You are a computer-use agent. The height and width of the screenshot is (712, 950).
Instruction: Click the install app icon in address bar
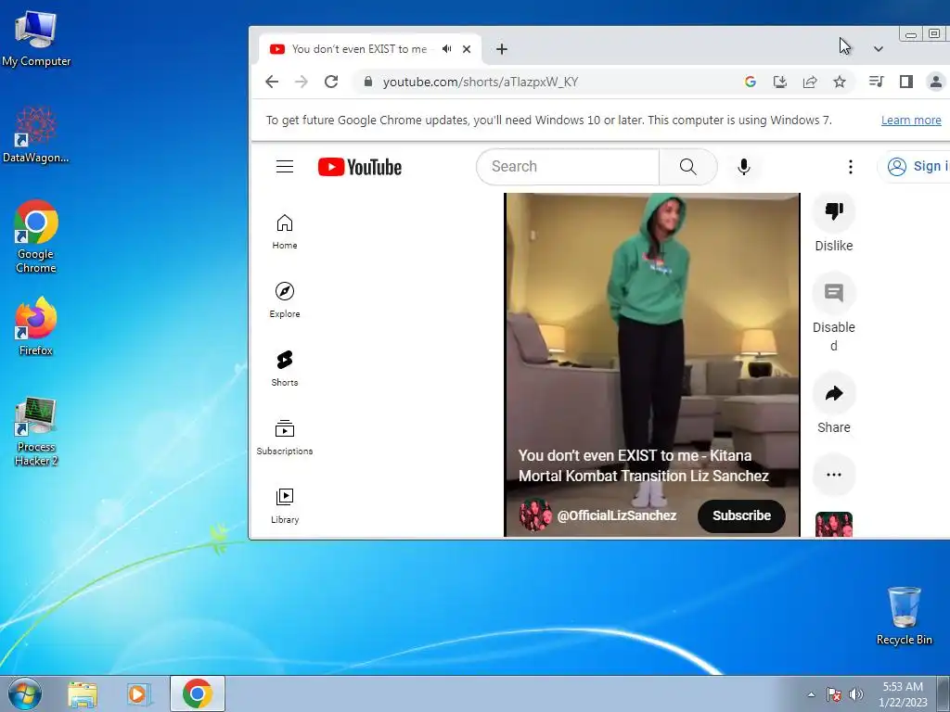(779, 82)
